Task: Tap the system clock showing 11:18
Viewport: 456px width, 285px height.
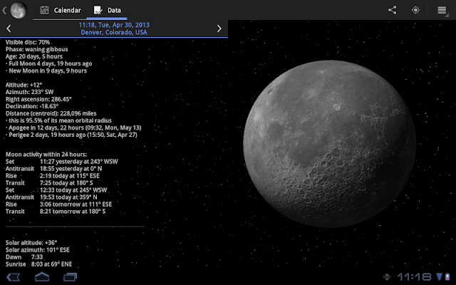Action: click(x=414, y=277)
